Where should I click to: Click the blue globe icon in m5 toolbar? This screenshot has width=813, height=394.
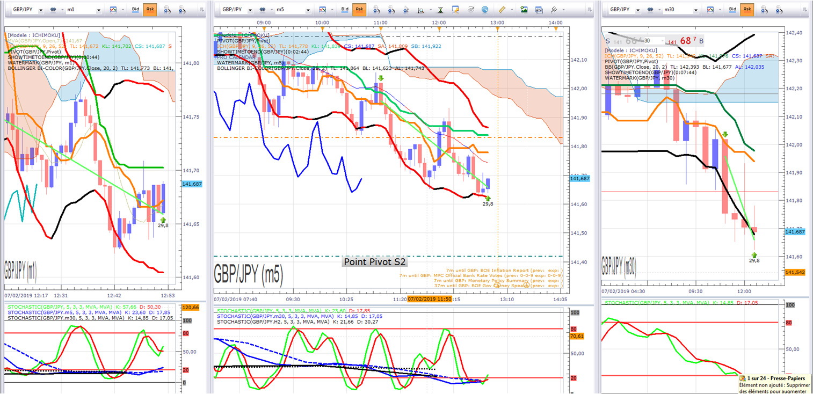click(x=485, y=10)
